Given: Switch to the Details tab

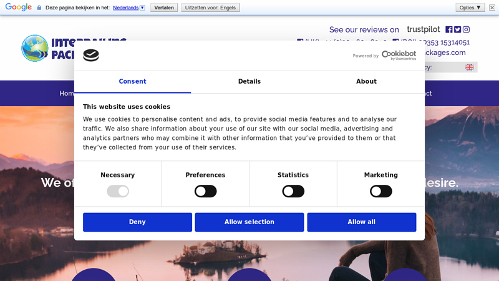Looking at the screenshot, I should [249, 82].
